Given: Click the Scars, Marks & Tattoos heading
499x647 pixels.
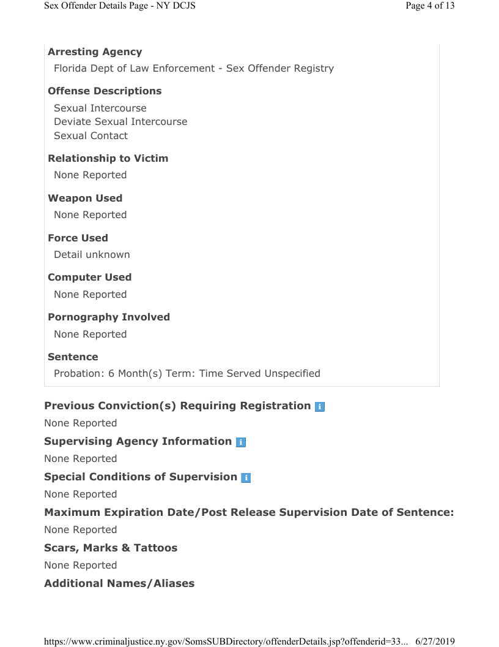Looking at the screenshot, I should click(x=111, y=548).
